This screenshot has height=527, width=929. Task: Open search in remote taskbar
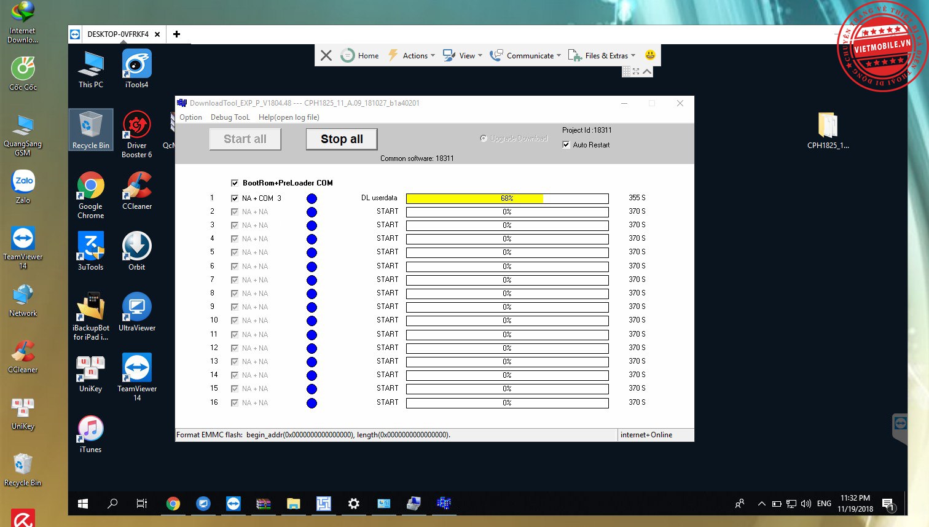pyautogui.click(x=112, y=504)
